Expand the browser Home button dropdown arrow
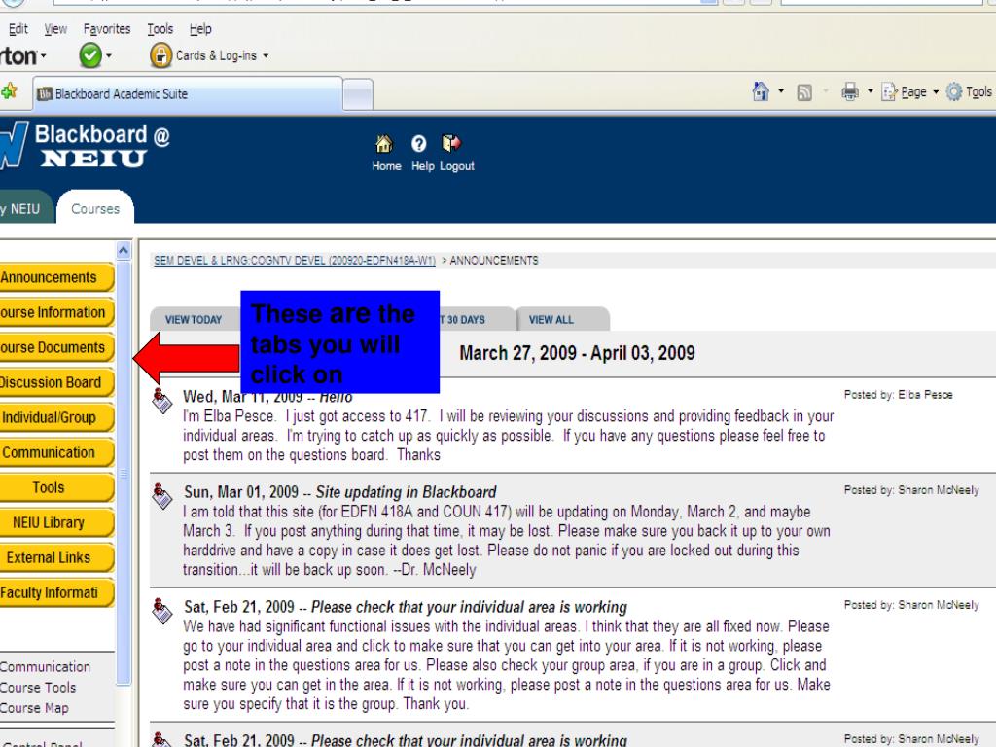The image size is (996, 747). 781,92
